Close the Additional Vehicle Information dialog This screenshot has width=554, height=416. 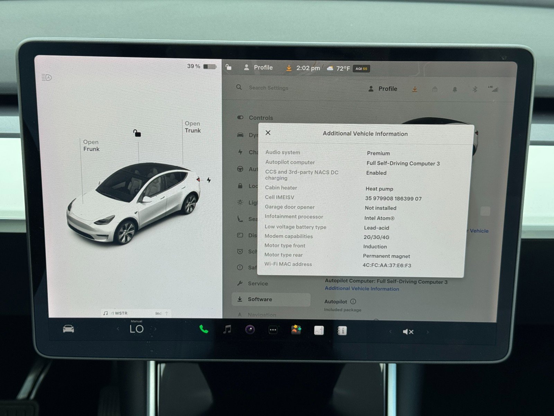coord(268,132)
